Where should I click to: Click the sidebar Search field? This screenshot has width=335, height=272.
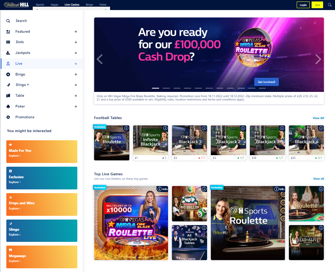click(42, 21)
